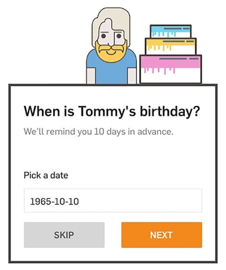This screenshot has width=226, height=270.
Task: Click the 'Pick a date' label
Action: [46, 175]
